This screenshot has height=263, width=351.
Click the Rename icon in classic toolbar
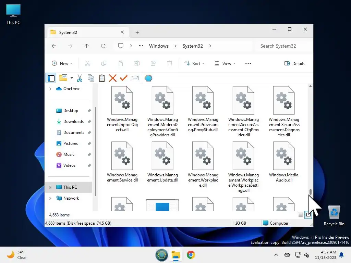click(x=134, y=78)
